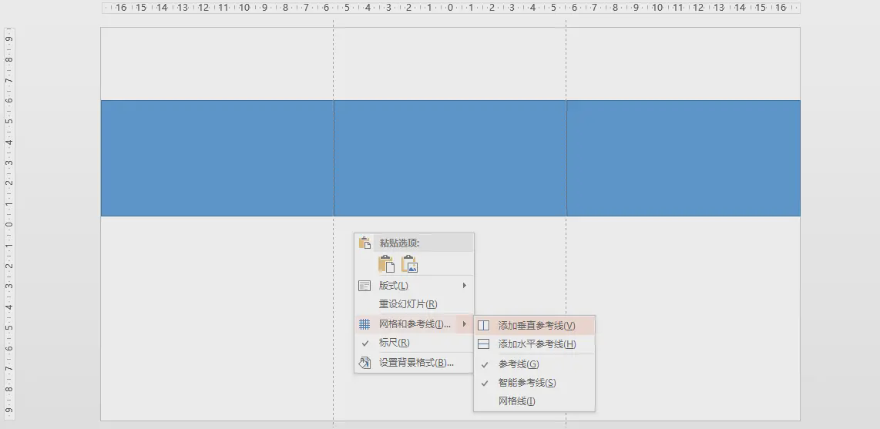The width and height of the screenshot is (880, 429).
Task: Click the left dashed vertical guide line
Action: [x=334, y=62]
